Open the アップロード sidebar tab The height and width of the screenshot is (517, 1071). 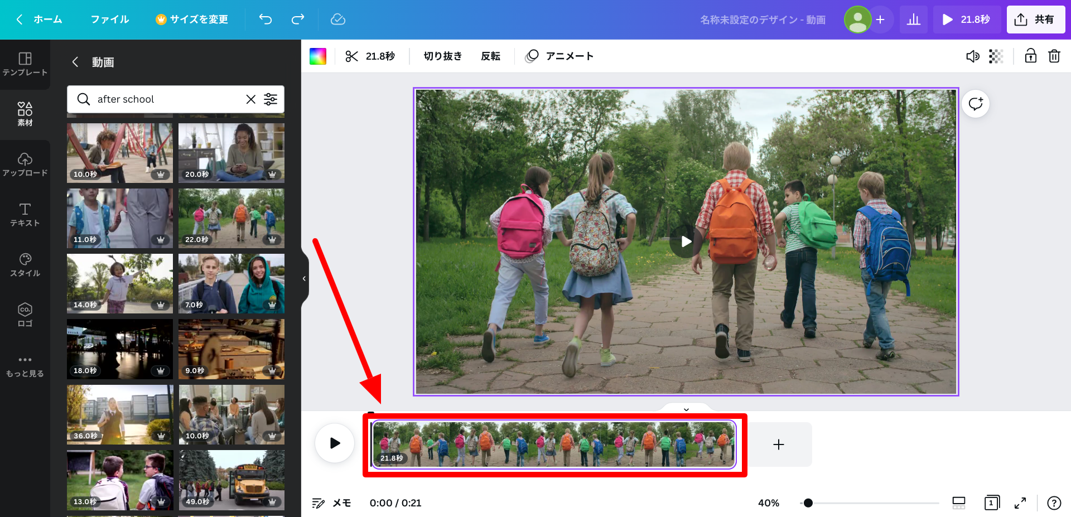pyautogui.click(x=25, y=165)
